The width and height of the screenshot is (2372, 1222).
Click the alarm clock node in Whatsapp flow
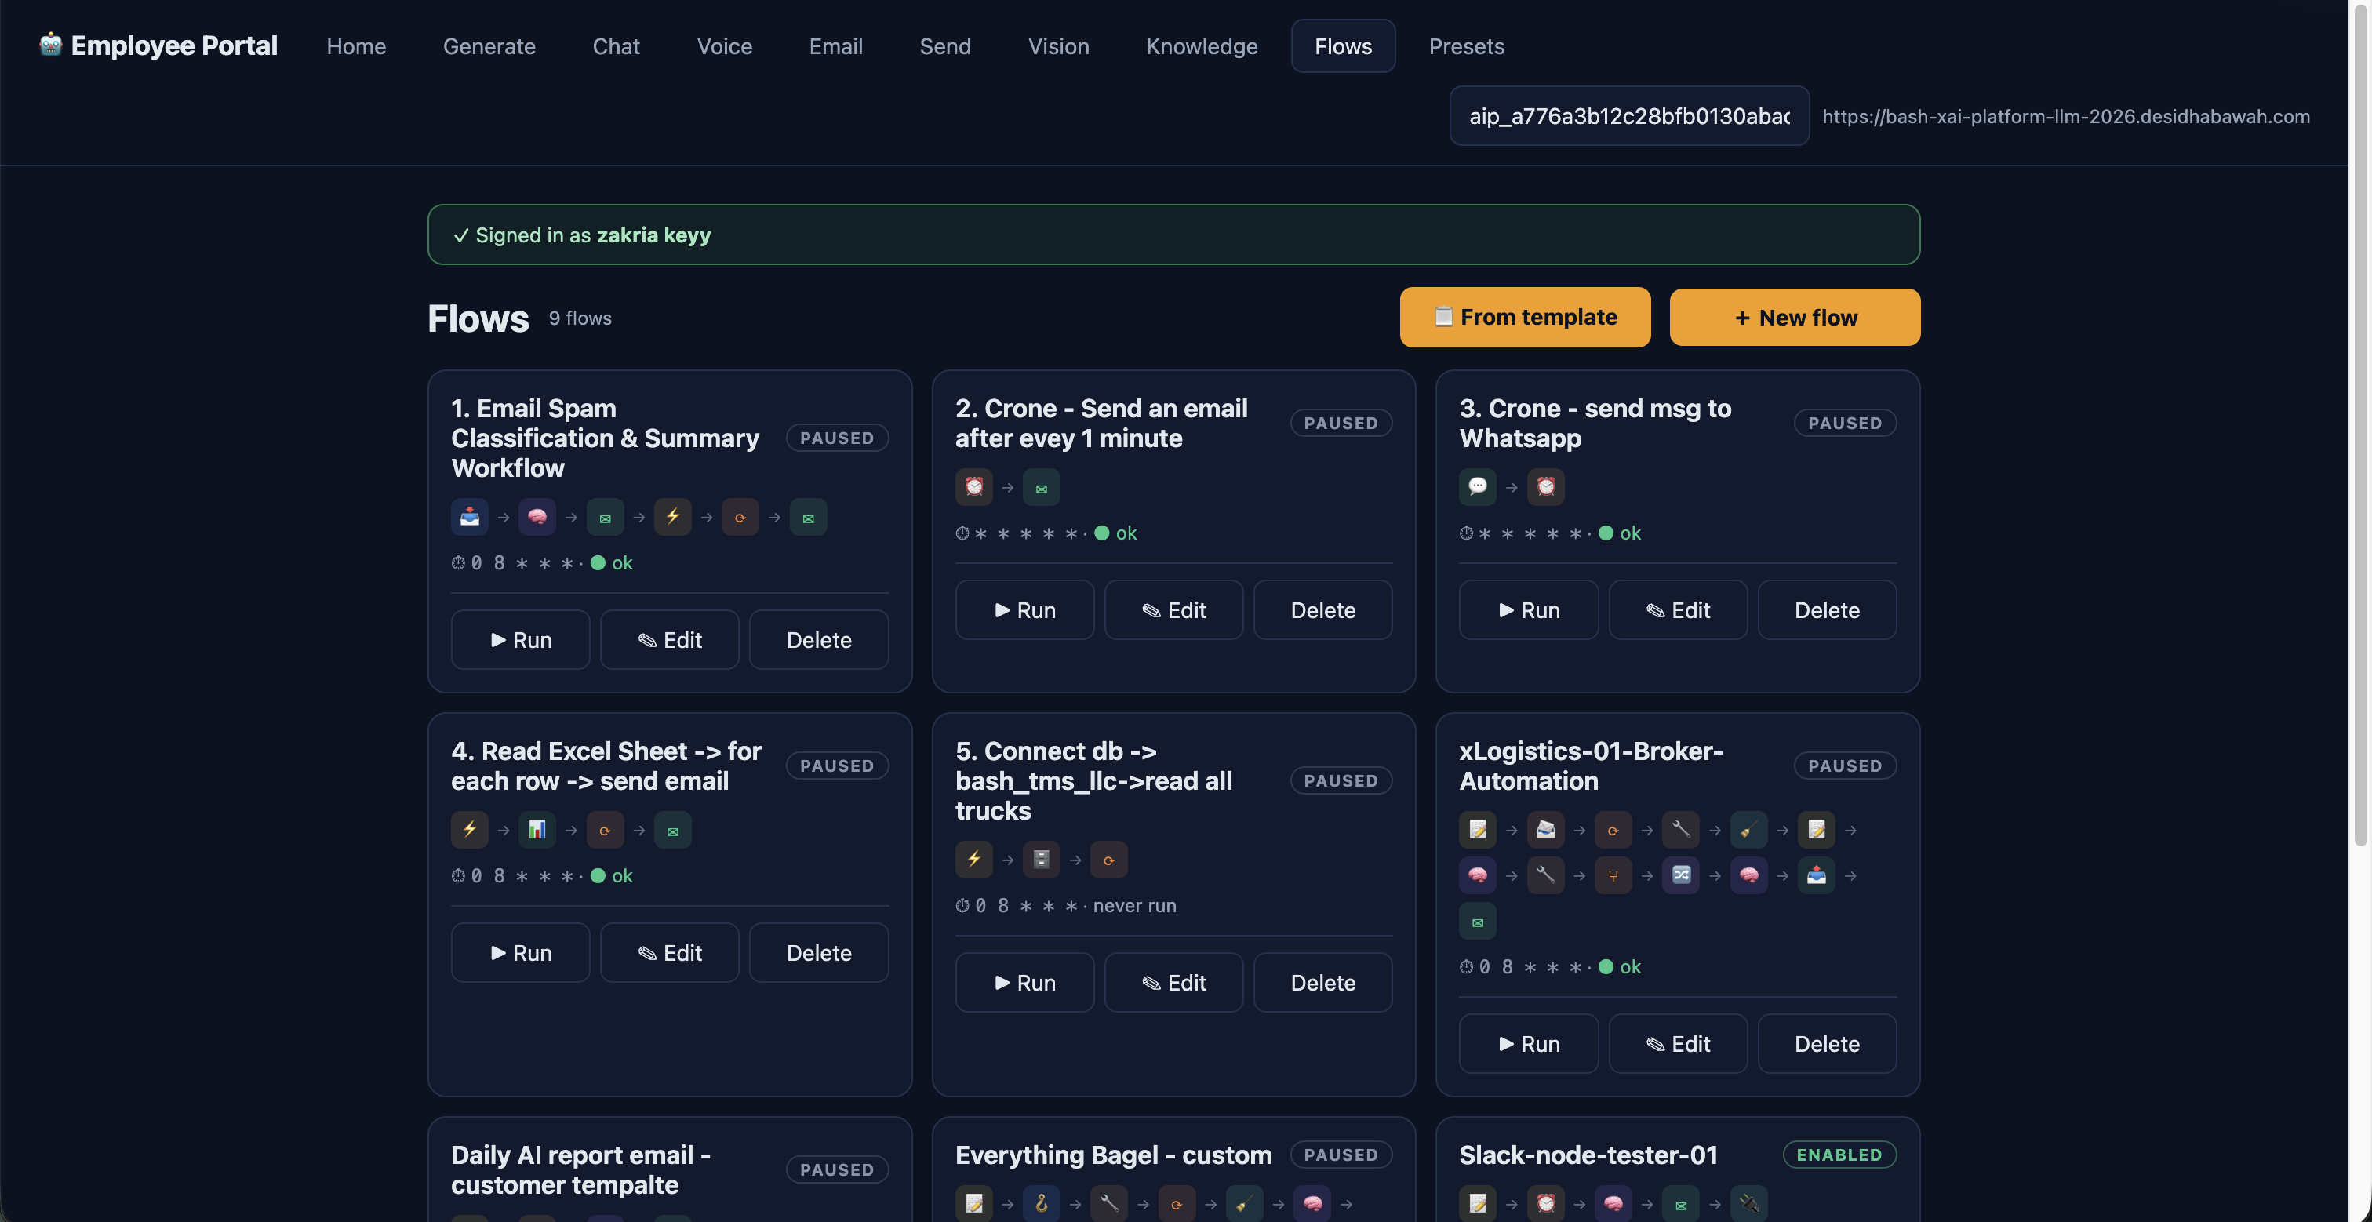[x=1545, y=487]
